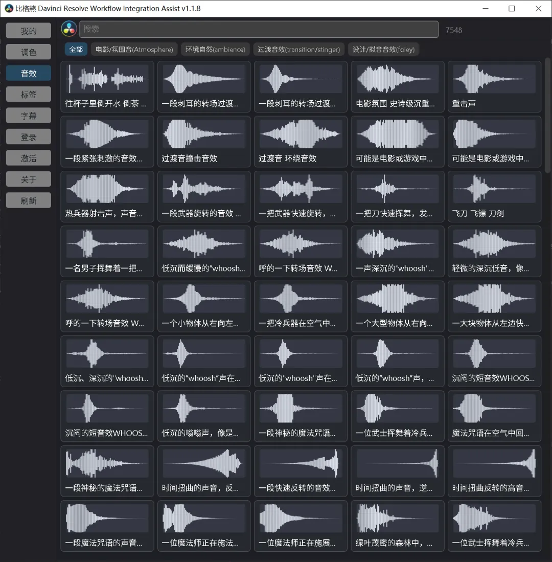
Task: Select the 轻微的深沉低音 sound card
Action: coord(494,251)
